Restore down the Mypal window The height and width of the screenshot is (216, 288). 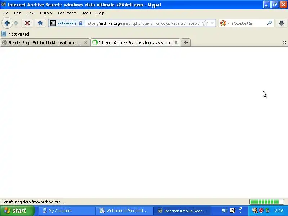[x=275, y=5]
